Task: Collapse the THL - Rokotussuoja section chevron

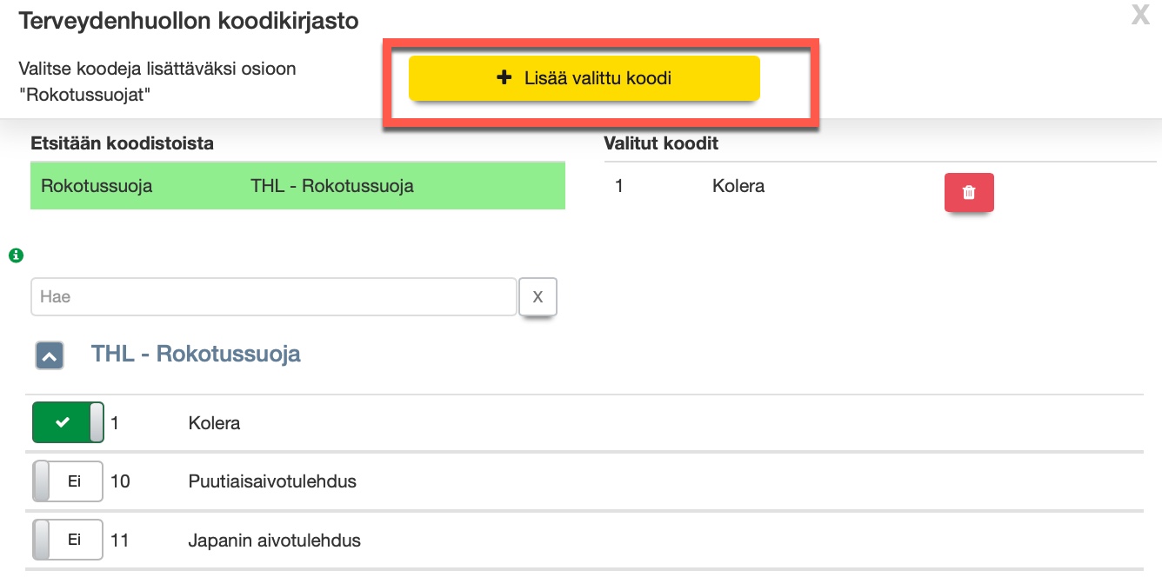Action: [x=50, y=355]
